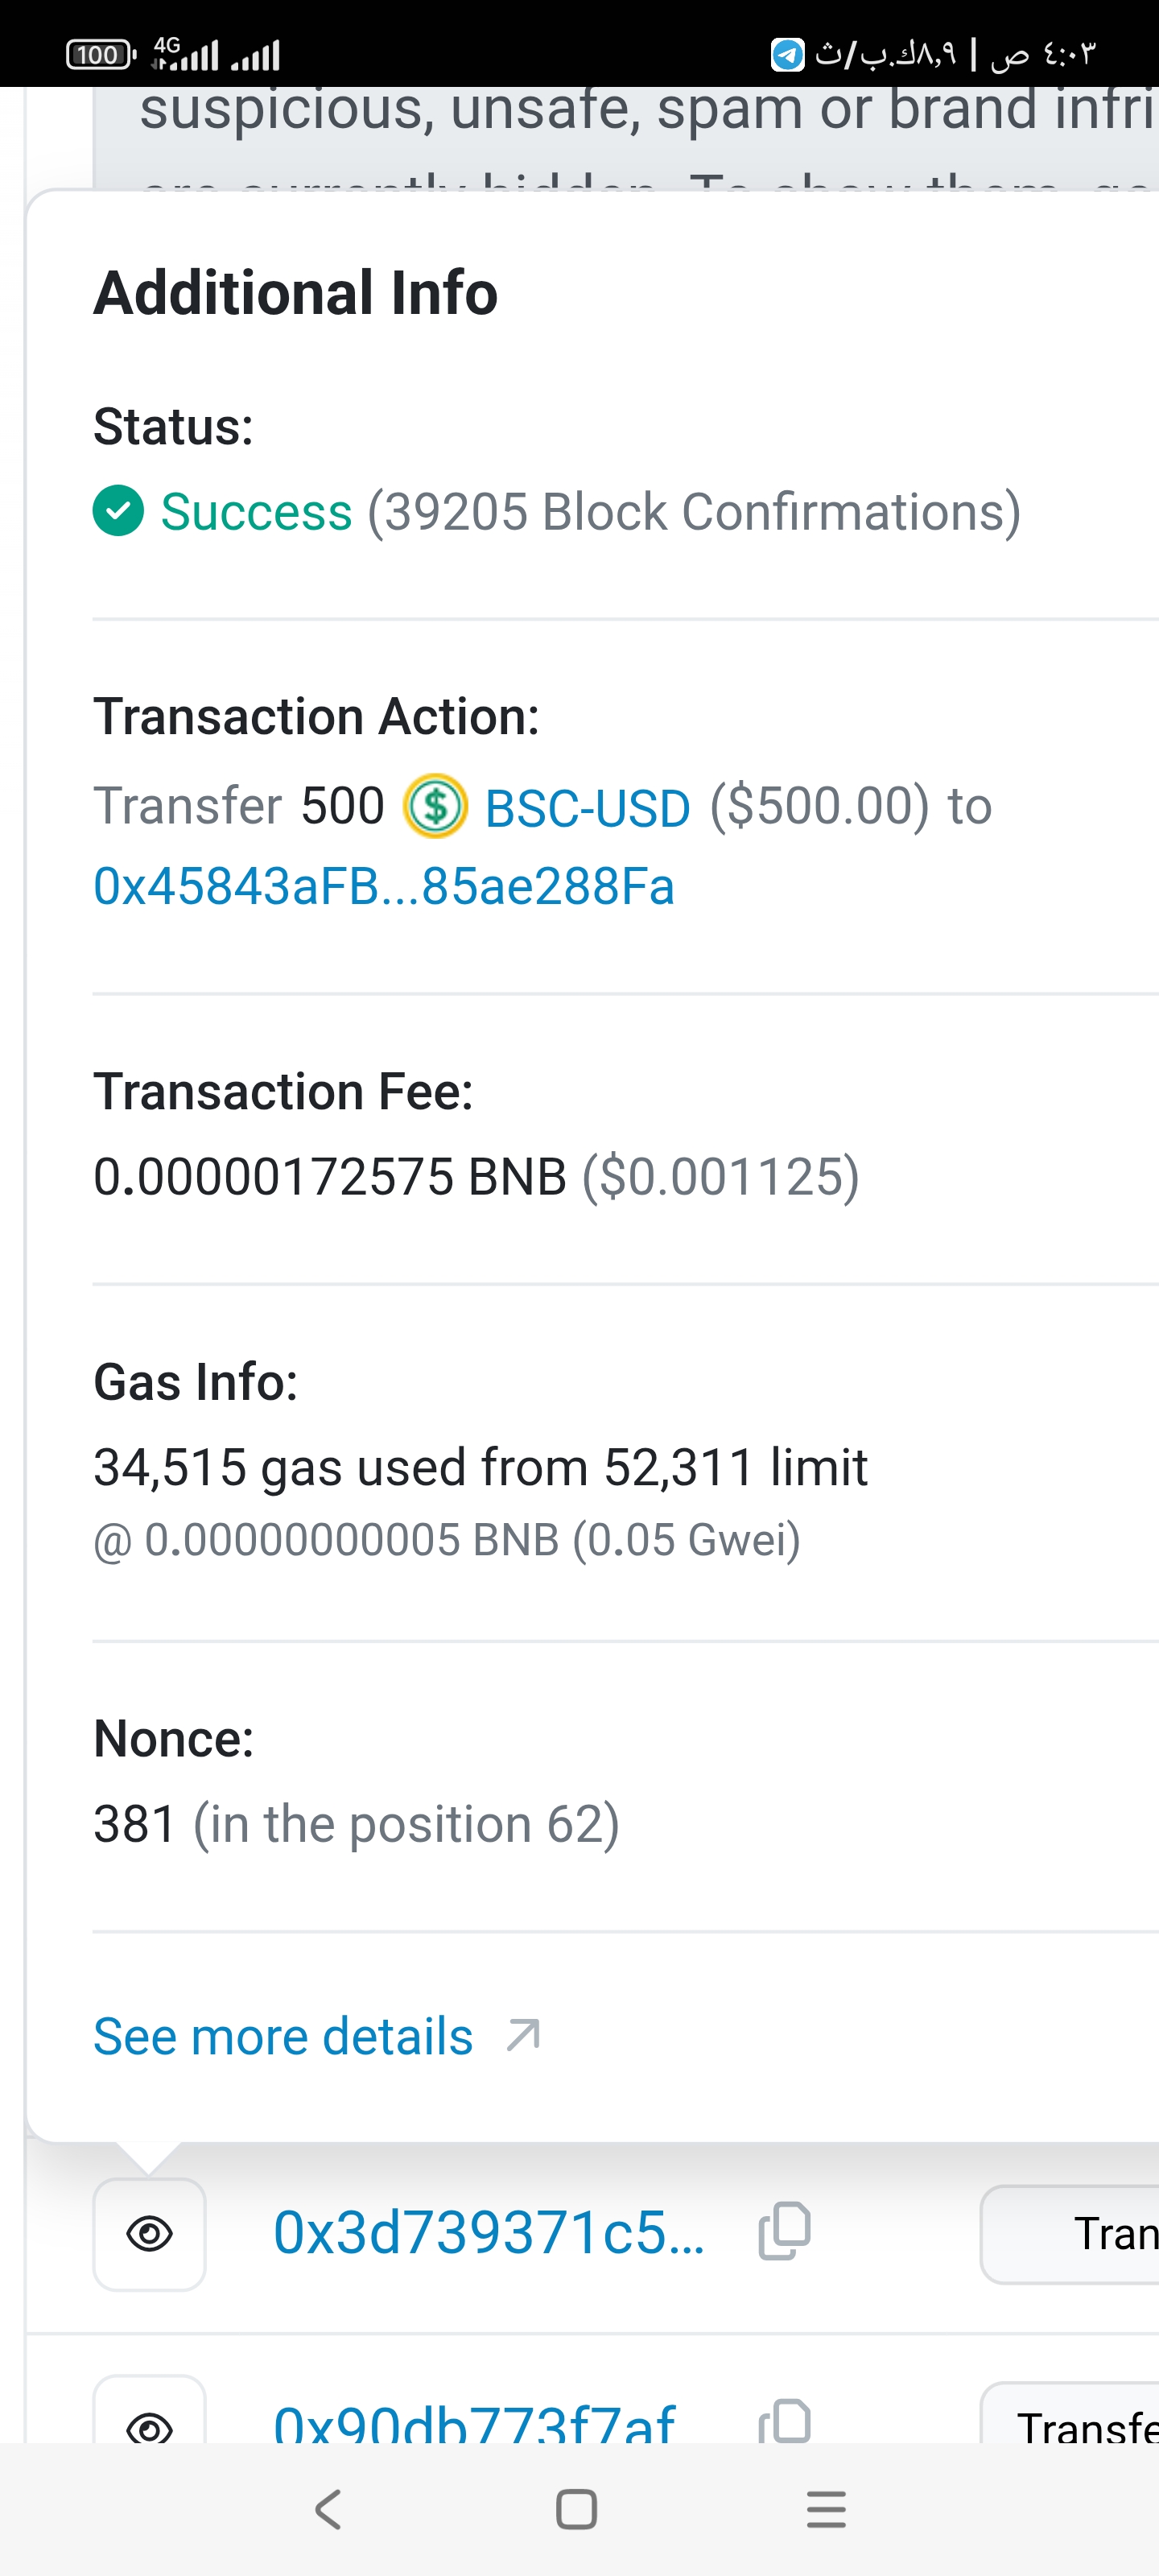The image size is (1159, 2576).
Task: Tap the external arrow beside See more details
Action: pyautogui.click(x=523, y=2035)
